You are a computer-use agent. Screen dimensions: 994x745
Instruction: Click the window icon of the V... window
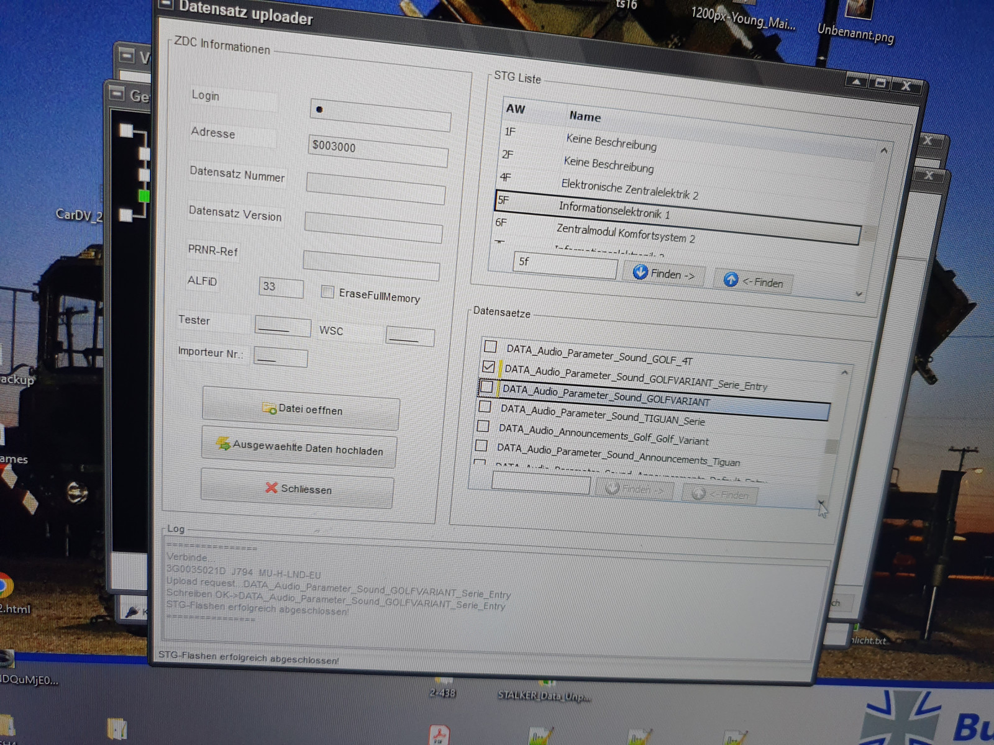pyautogui.click(x=127, y=55)
